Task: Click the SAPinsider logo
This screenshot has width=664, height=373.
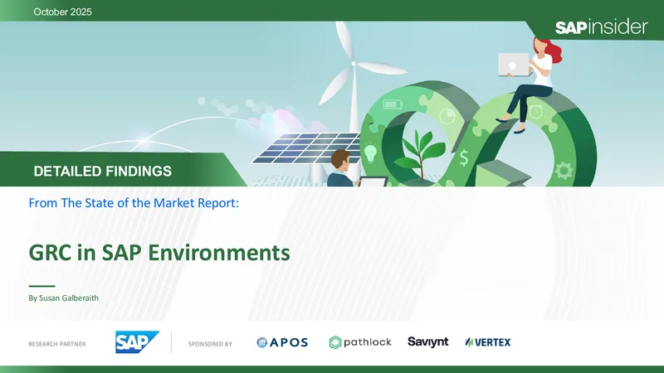Action: [x=601, y=27]
